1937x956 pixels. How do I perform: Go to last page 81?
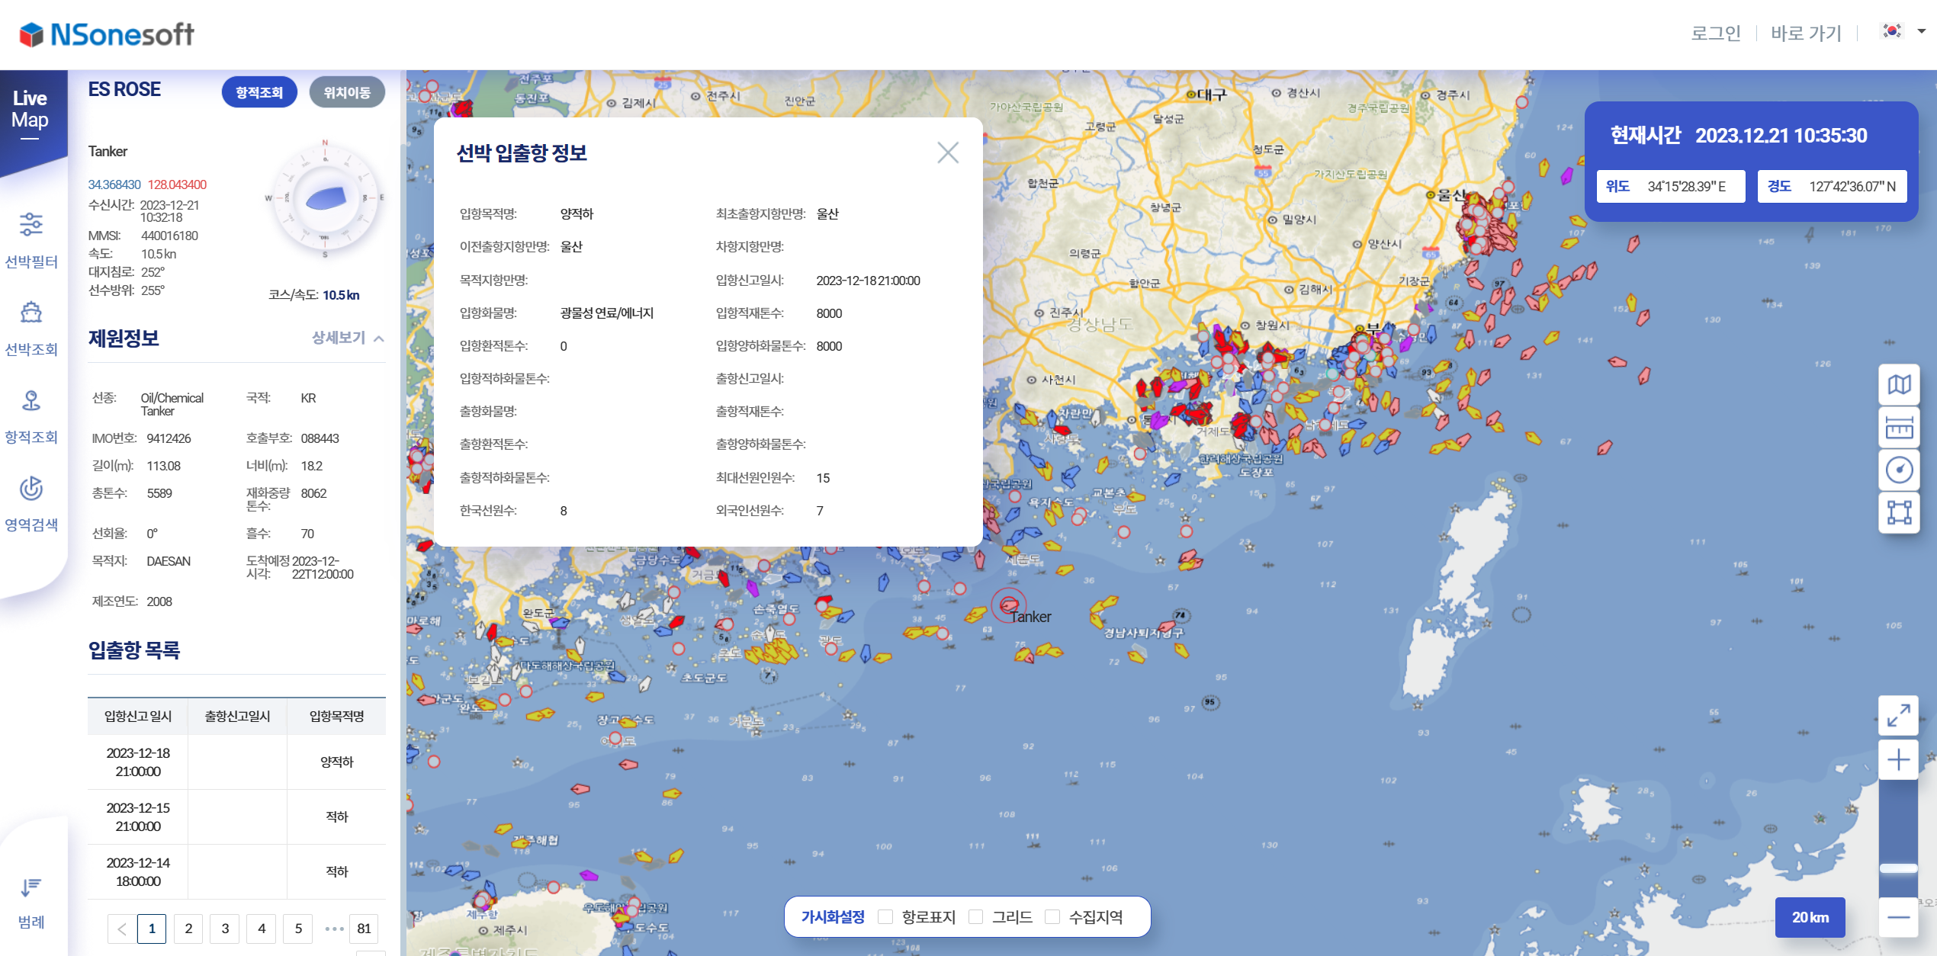[364, 929]
